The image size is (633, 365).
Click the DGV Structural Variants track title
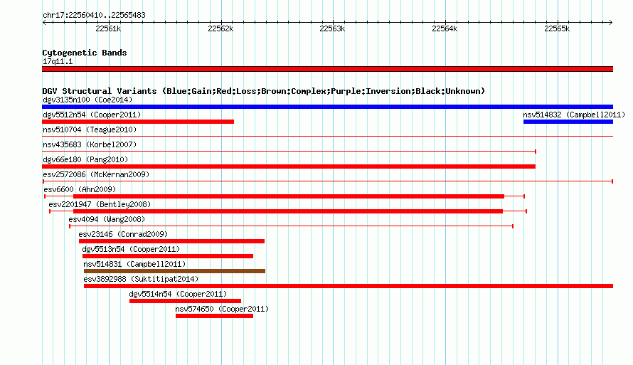point(264,91)
